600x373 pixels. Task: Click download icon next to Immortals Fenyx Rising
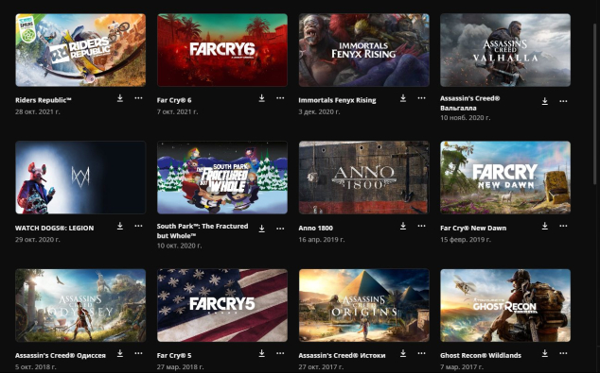tap(403, 98)
